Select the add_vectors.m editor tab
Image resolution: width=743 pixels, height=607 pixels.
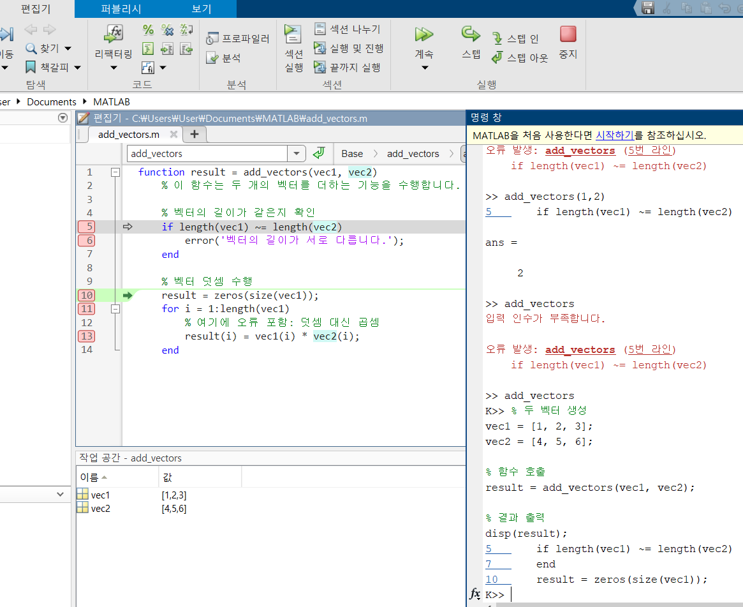(x=129, y=135)
